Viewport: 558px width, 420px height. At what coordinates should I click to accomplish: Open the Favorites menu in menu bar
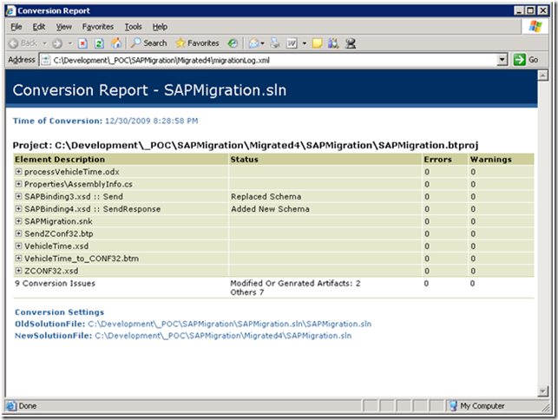[x=97, y=27]
